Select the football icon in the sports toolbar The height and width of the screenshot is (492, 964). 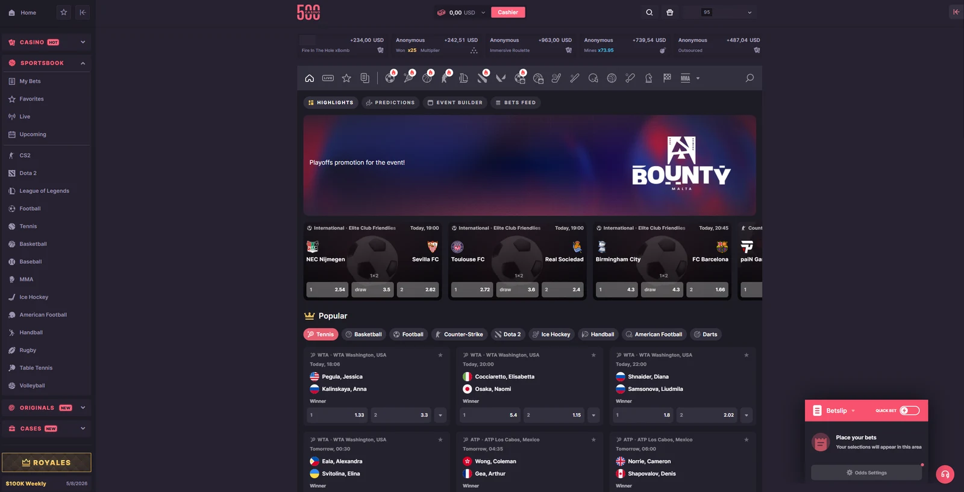pos(390,78)
